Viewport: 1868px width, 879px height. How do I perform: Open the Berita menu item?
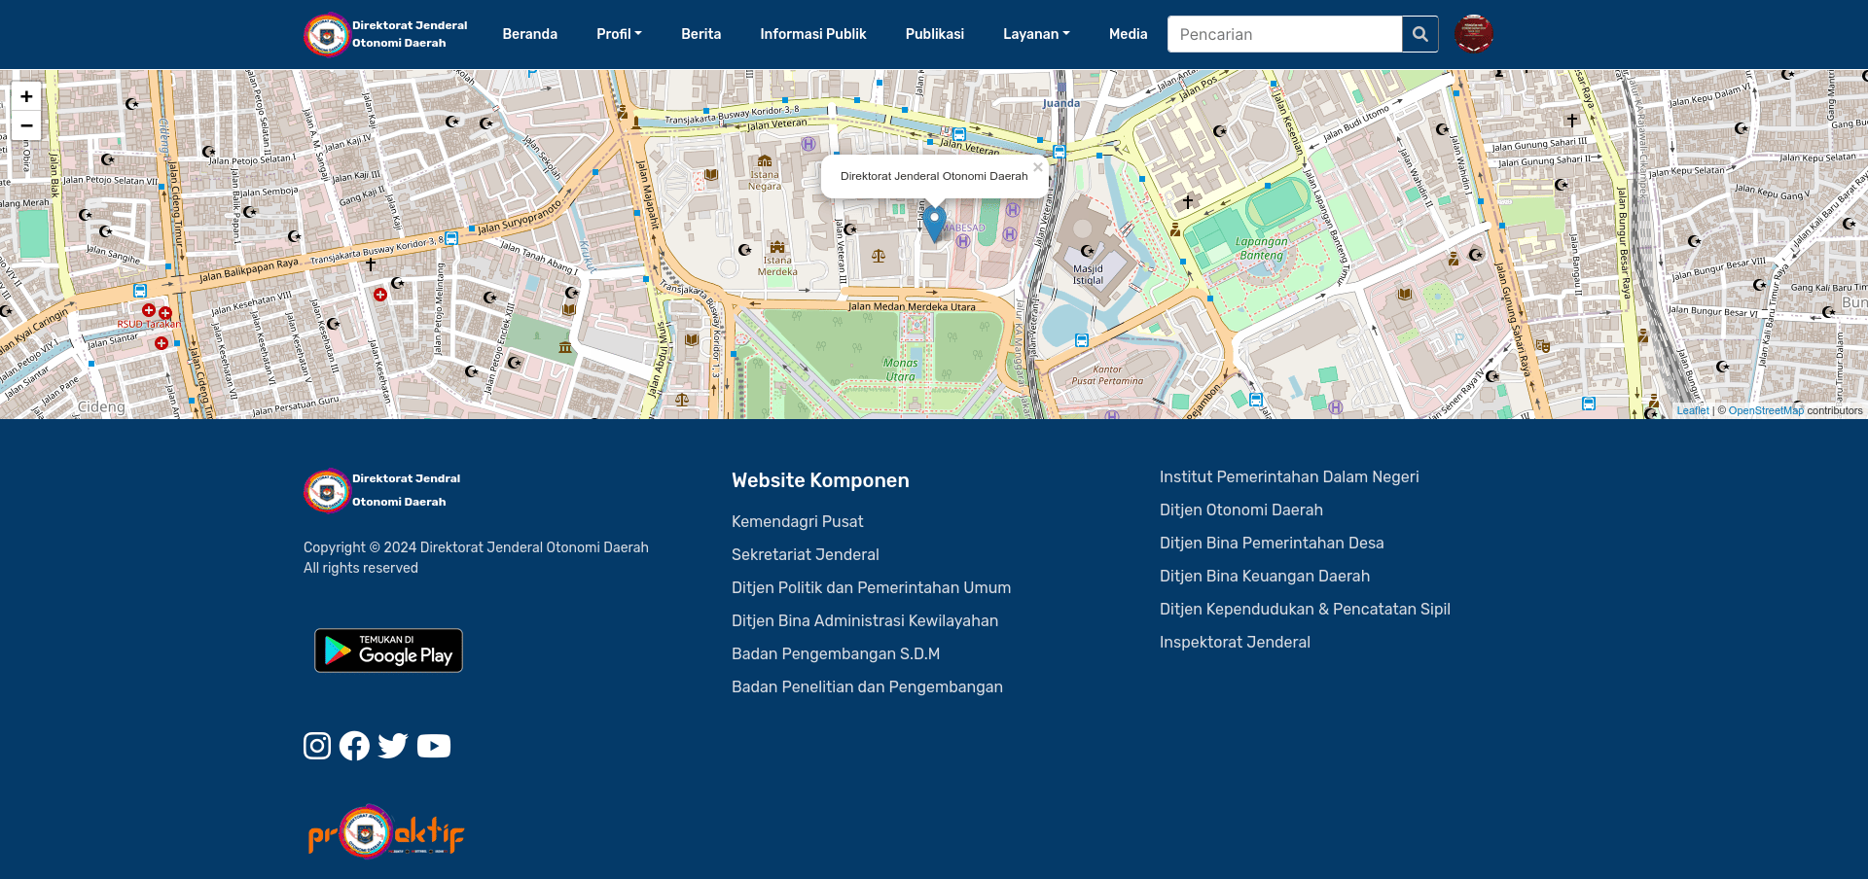tap(701, 34)
